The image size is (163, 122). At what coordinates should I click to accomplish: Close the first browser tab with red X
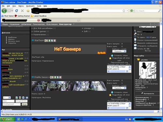pyautogui.click(x=38, y=20)
